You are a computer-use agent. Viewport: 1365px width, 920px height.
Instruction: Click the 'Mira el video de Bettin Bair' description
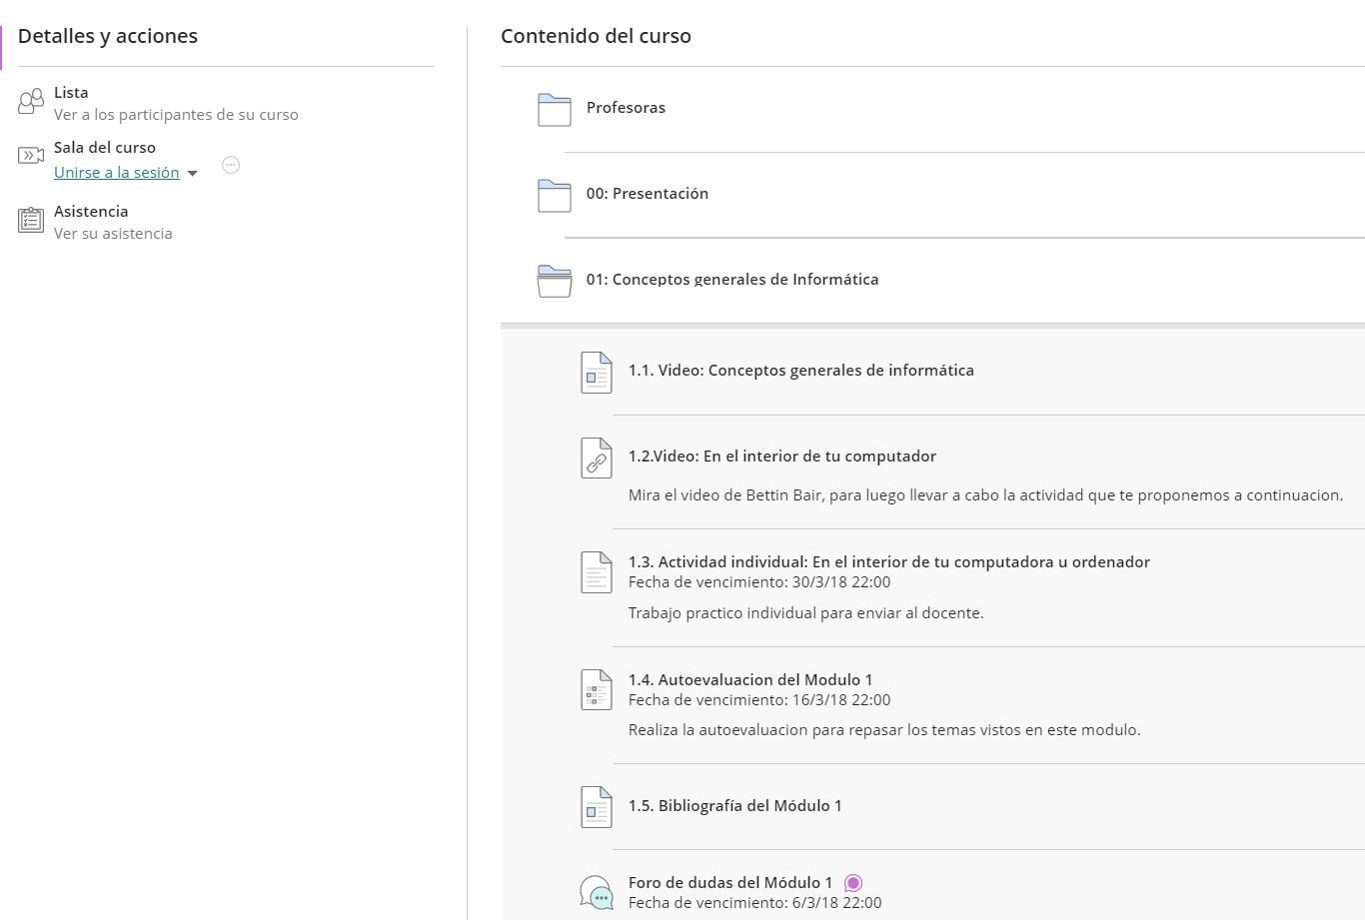click(x=985, y=494)
